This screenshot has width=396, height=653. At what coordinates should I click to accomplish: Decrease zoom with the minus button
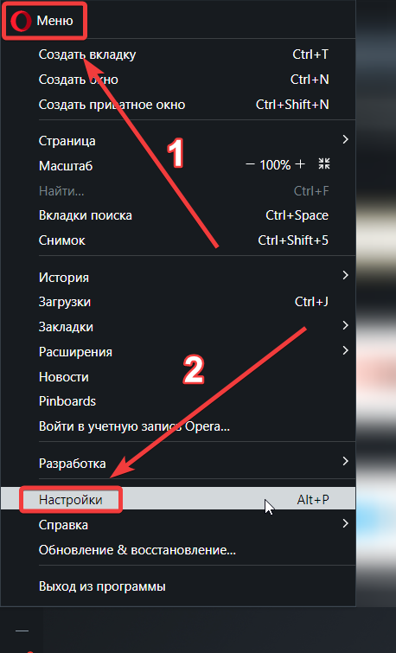250,164
